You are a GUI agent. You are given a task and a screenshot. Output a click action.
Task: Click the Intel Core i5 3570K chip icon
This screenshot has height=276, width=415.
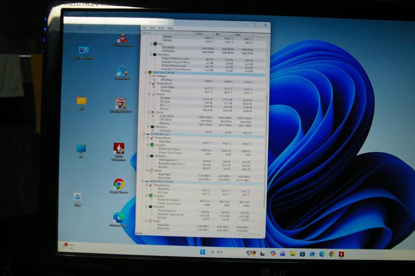coord(150,72)
